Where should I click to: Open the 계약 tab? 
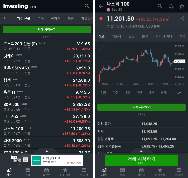point(182,36)
